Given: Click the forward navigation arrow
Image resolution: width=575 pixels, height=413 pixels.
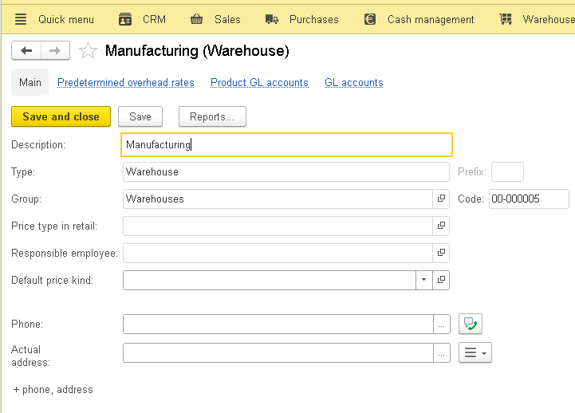Looking at the screenshot, I should 55,51.
